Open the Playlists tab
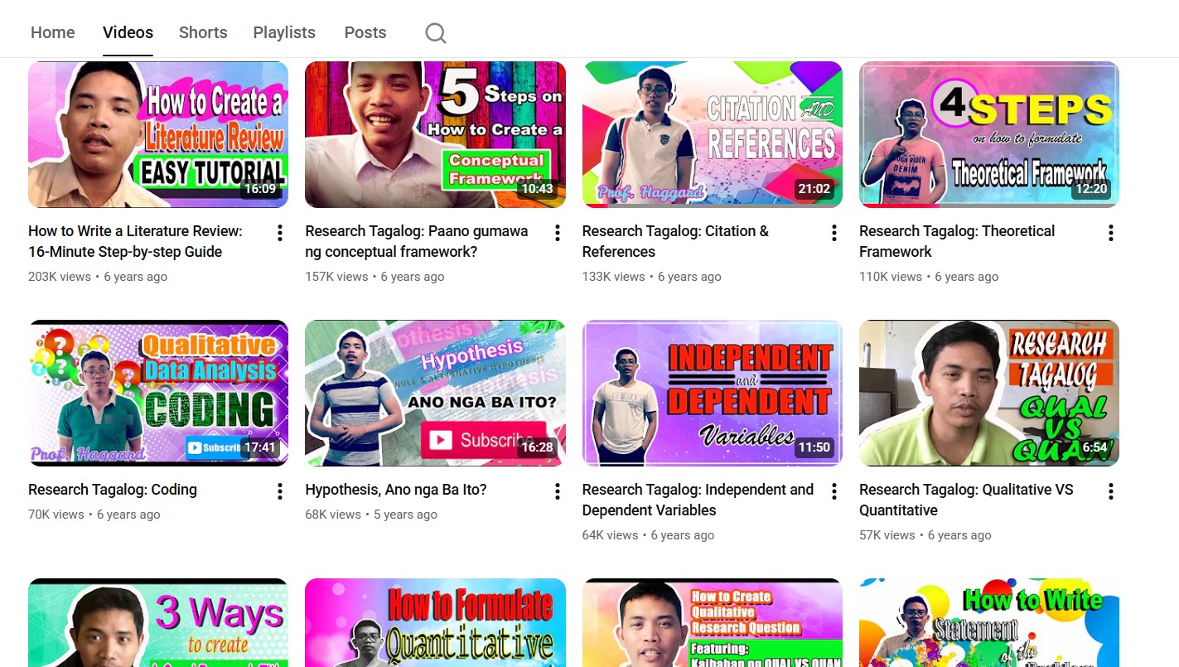Image resolution: width=1179 pixels, height=667 pixels. [284, 32]
